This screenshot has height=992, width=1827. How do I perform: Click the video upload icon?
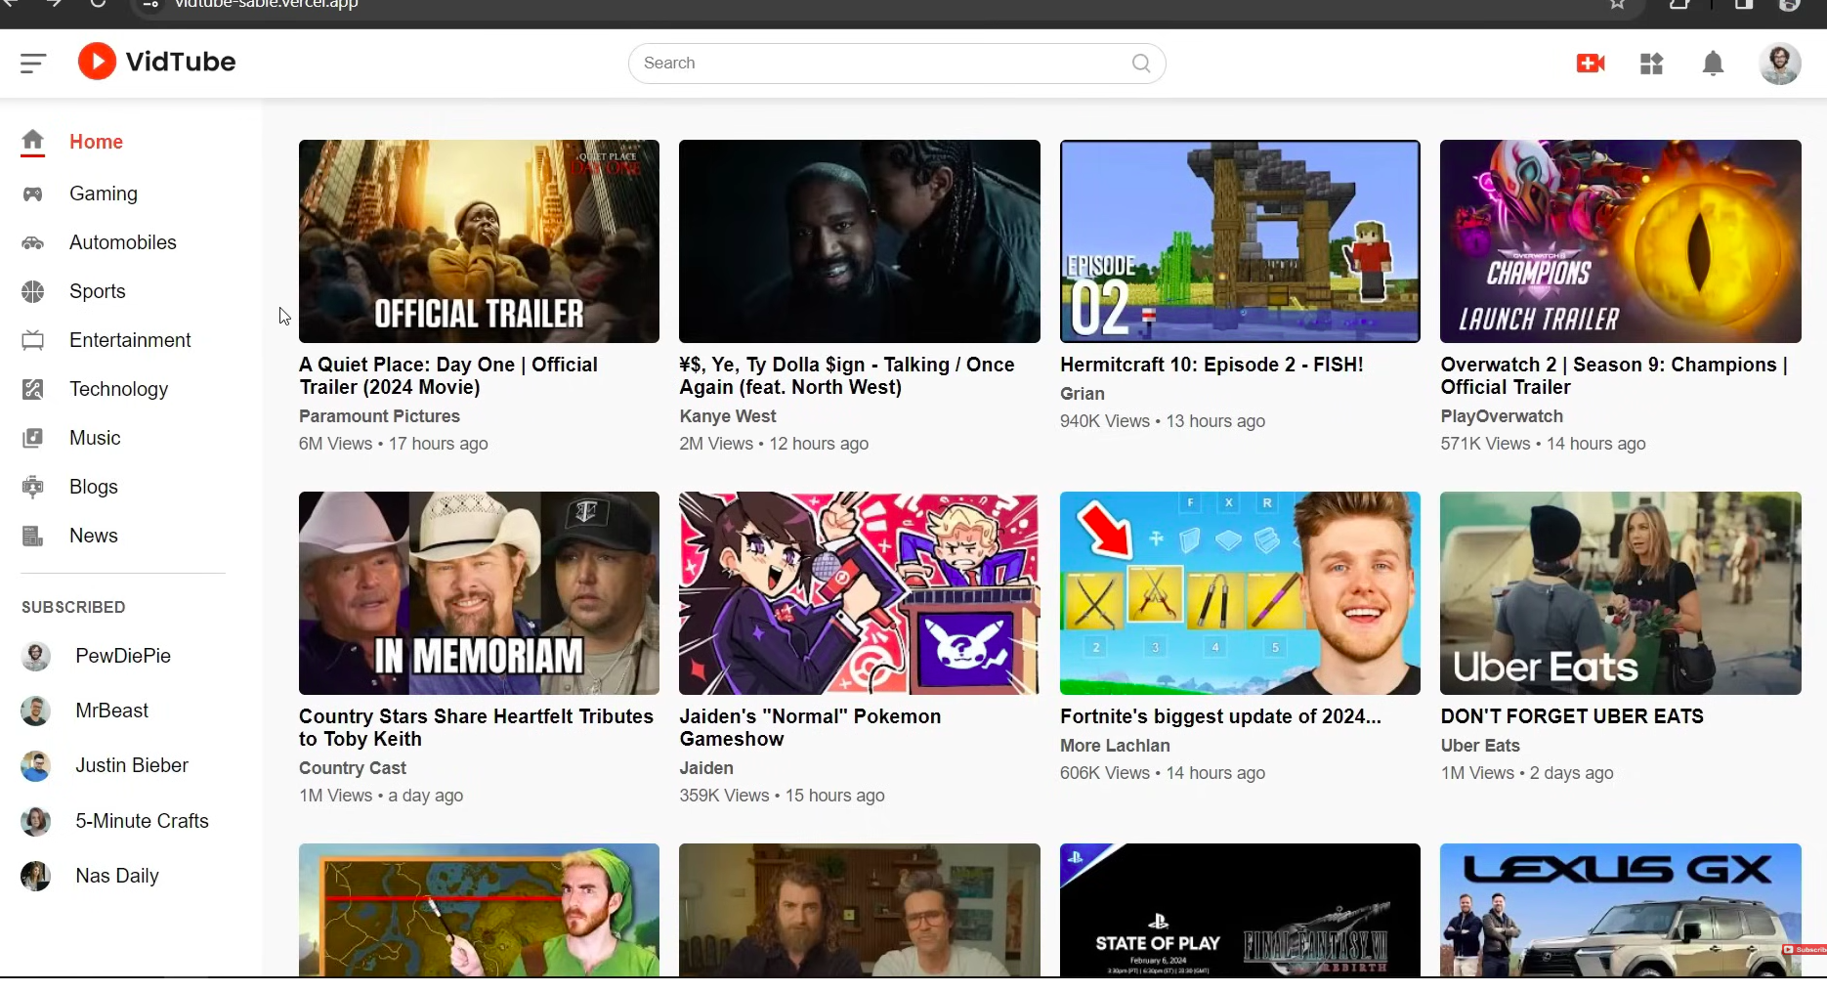click(1590, 63)
